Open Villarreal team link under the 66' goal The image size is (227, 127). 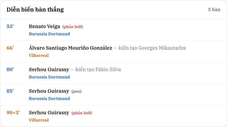39,55
